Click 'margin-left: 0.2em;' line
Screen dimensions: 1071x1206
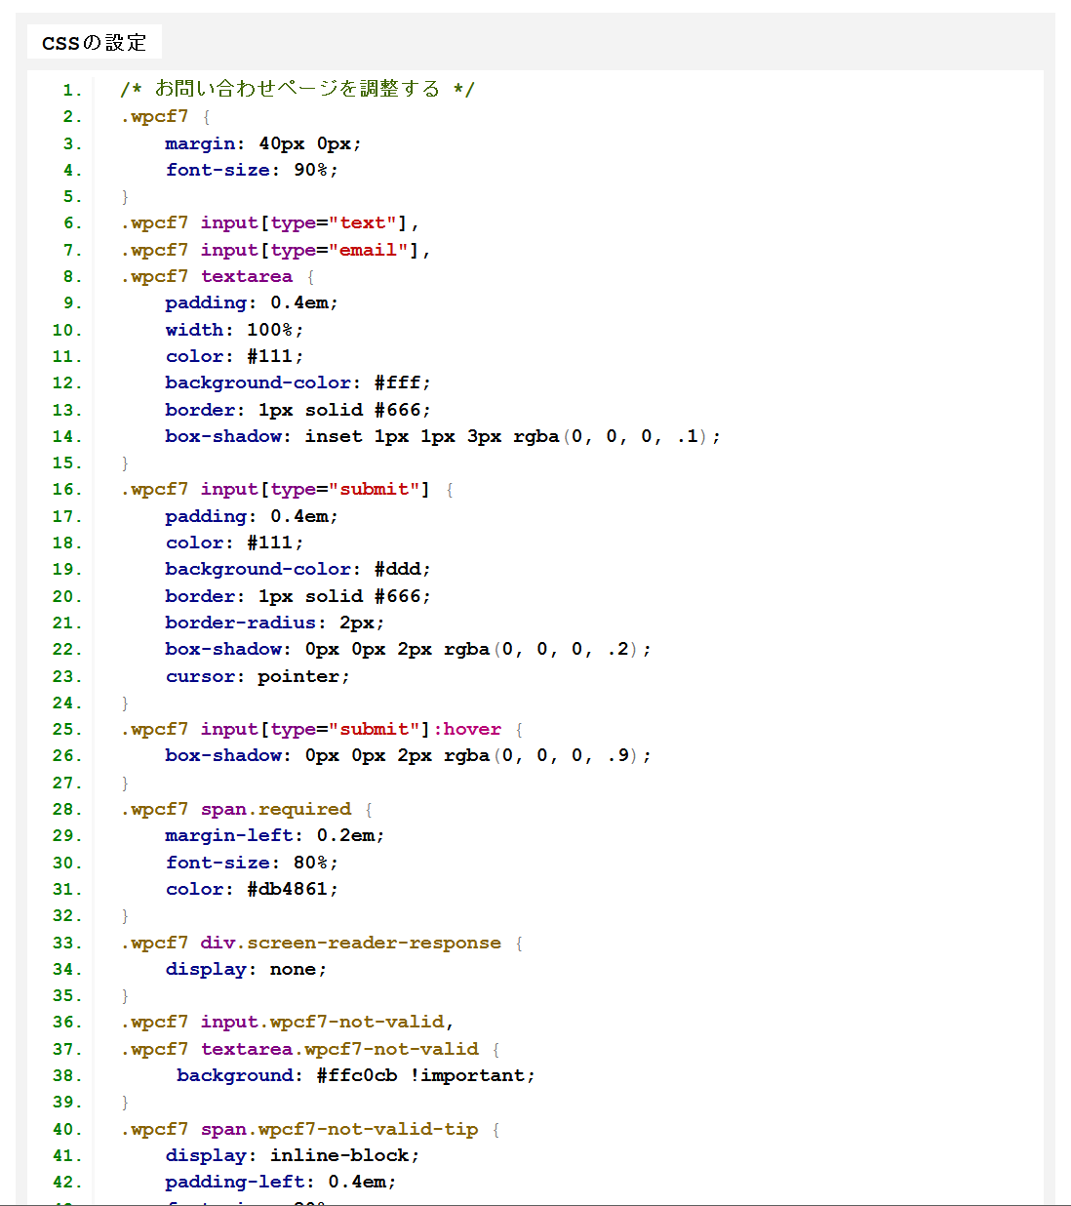click(x=275, y=836)
